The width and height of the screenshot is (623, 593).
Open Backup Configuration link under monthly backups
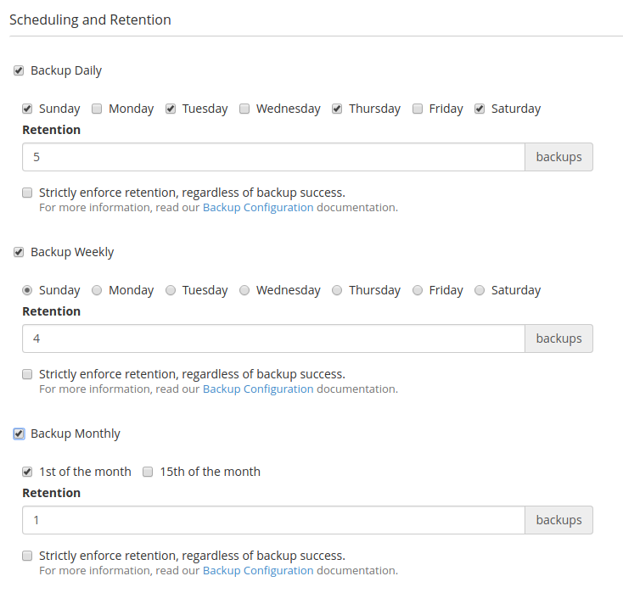[258, 570]
